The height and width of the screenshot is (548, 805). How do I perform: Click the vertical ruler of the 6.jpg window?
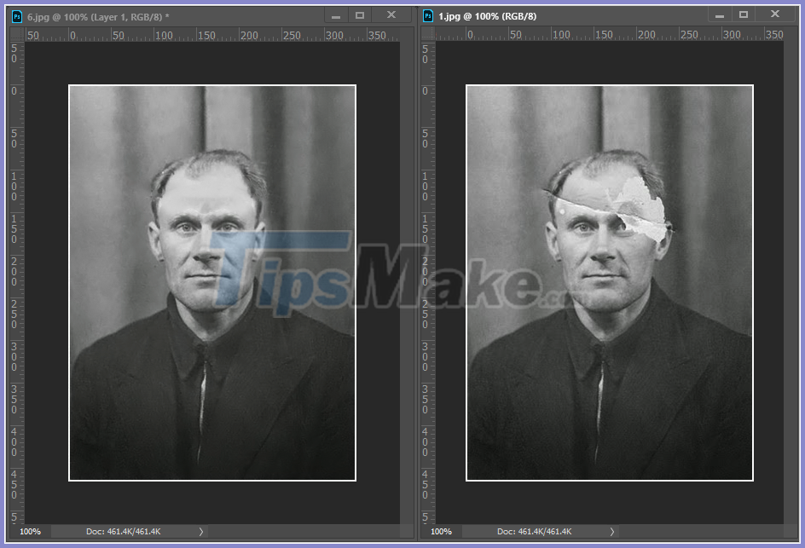point(15,256)
